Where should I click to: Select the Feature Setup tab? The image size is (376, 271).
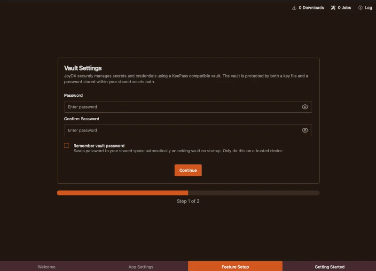coord(235,267)
